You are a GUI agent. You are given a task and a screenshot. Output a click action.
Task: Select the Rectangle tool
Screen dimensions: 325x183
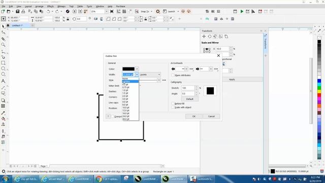3,63
